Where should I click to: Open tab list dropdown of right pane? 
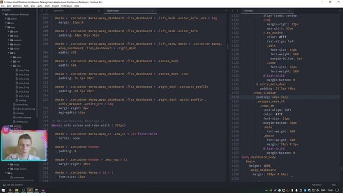coord(340,11)
